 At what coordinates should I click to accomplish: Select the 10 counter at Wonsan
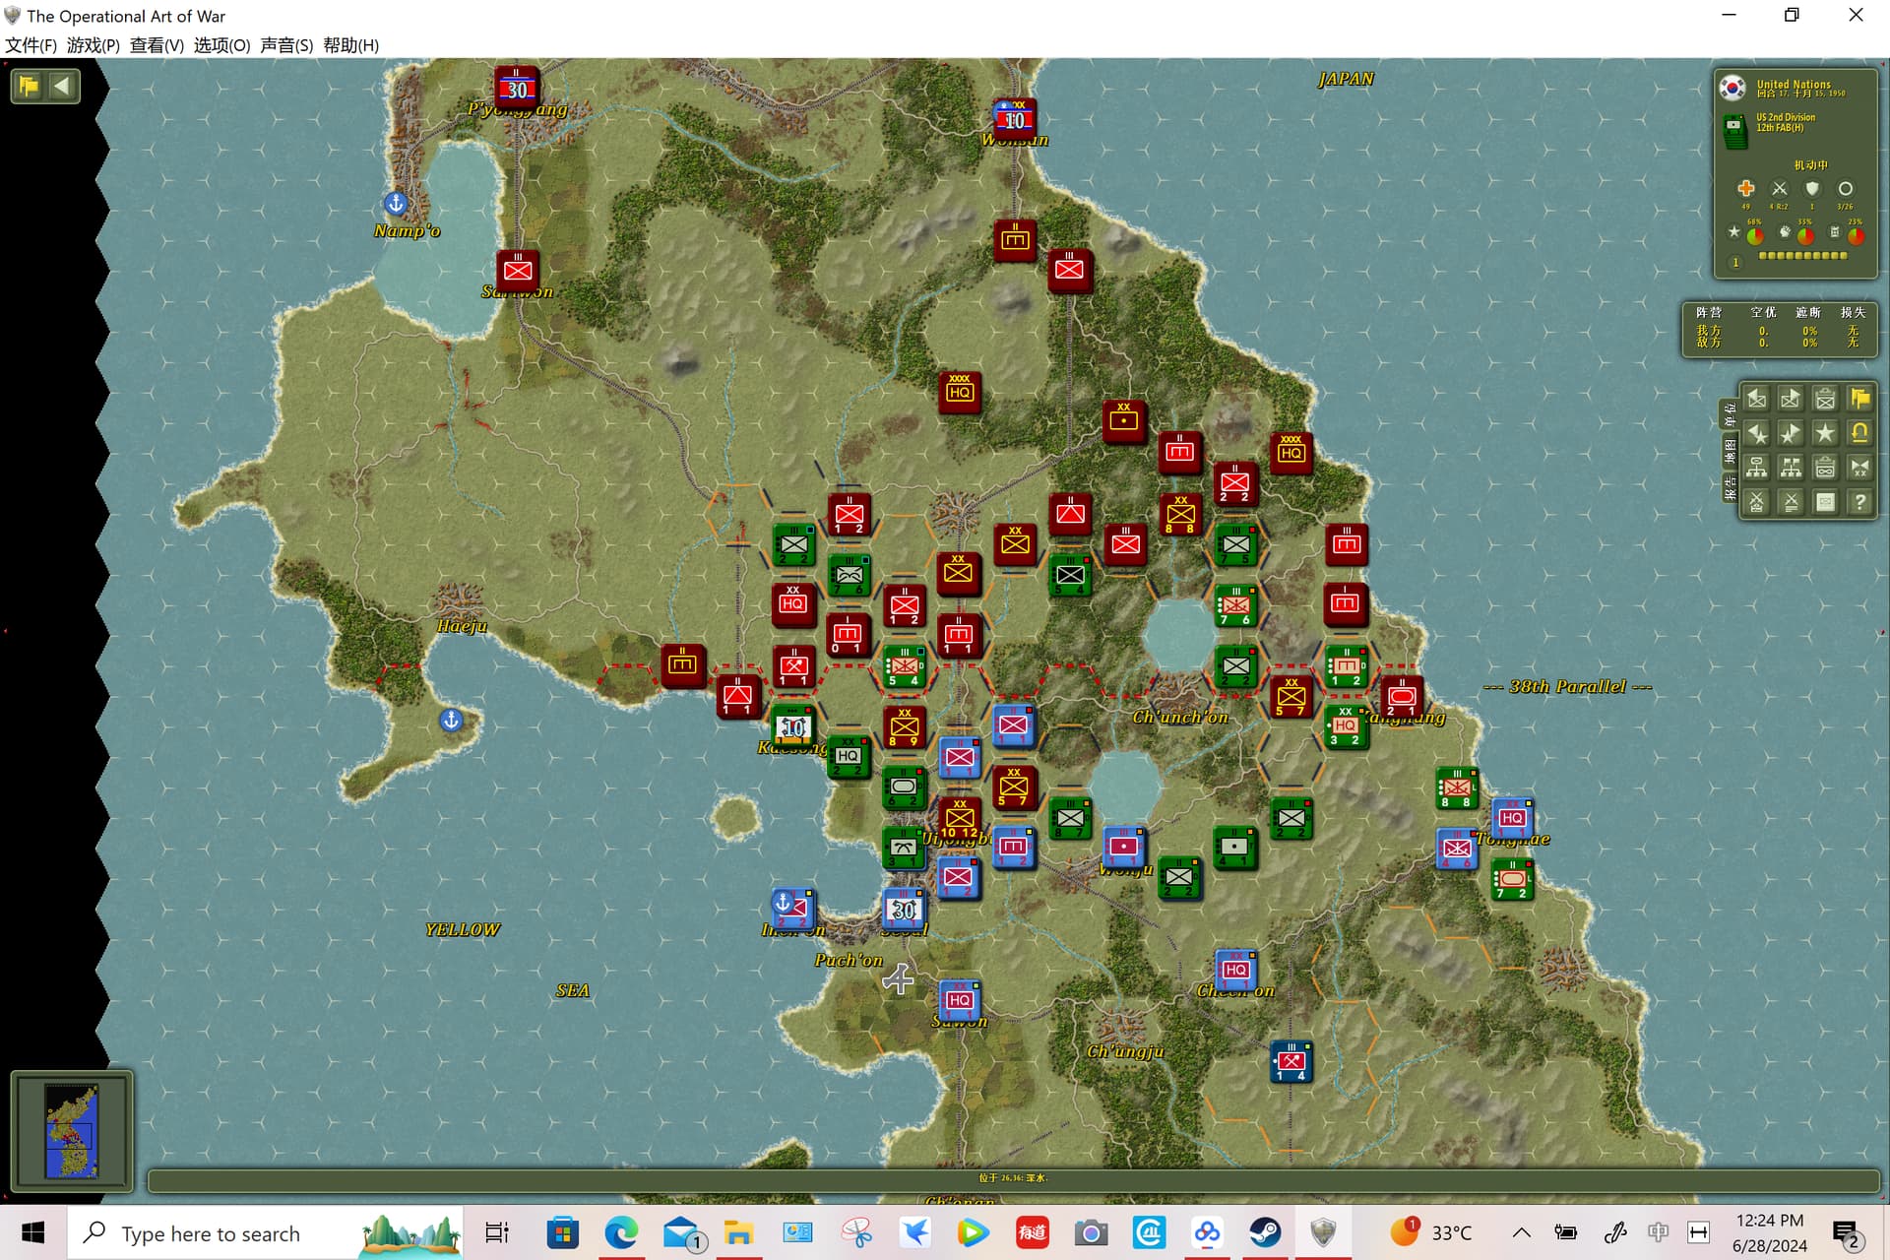tap(1015, 119)
